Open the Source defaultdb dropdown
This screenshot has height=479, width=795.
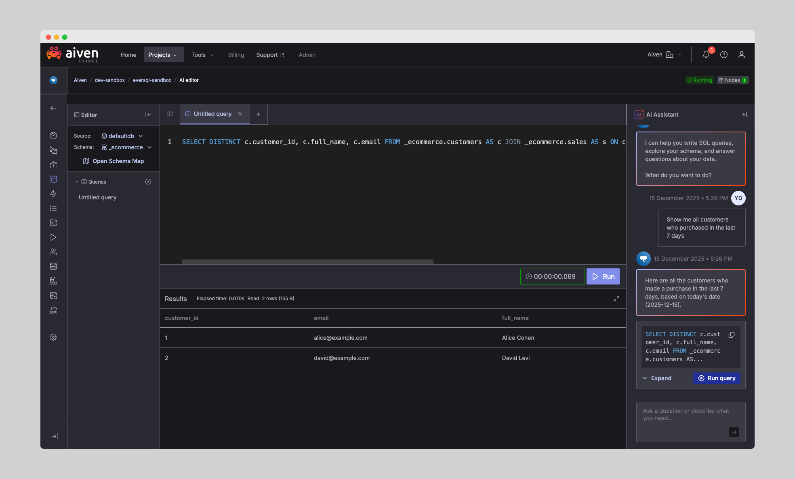[x=122, y=136]
